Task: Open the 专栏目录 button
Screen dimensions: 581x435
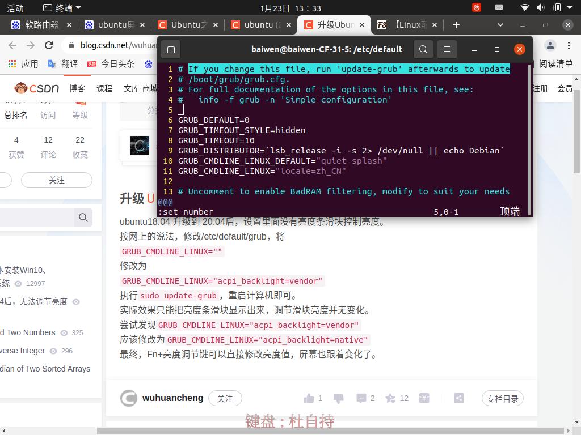Action: point(503,398)
